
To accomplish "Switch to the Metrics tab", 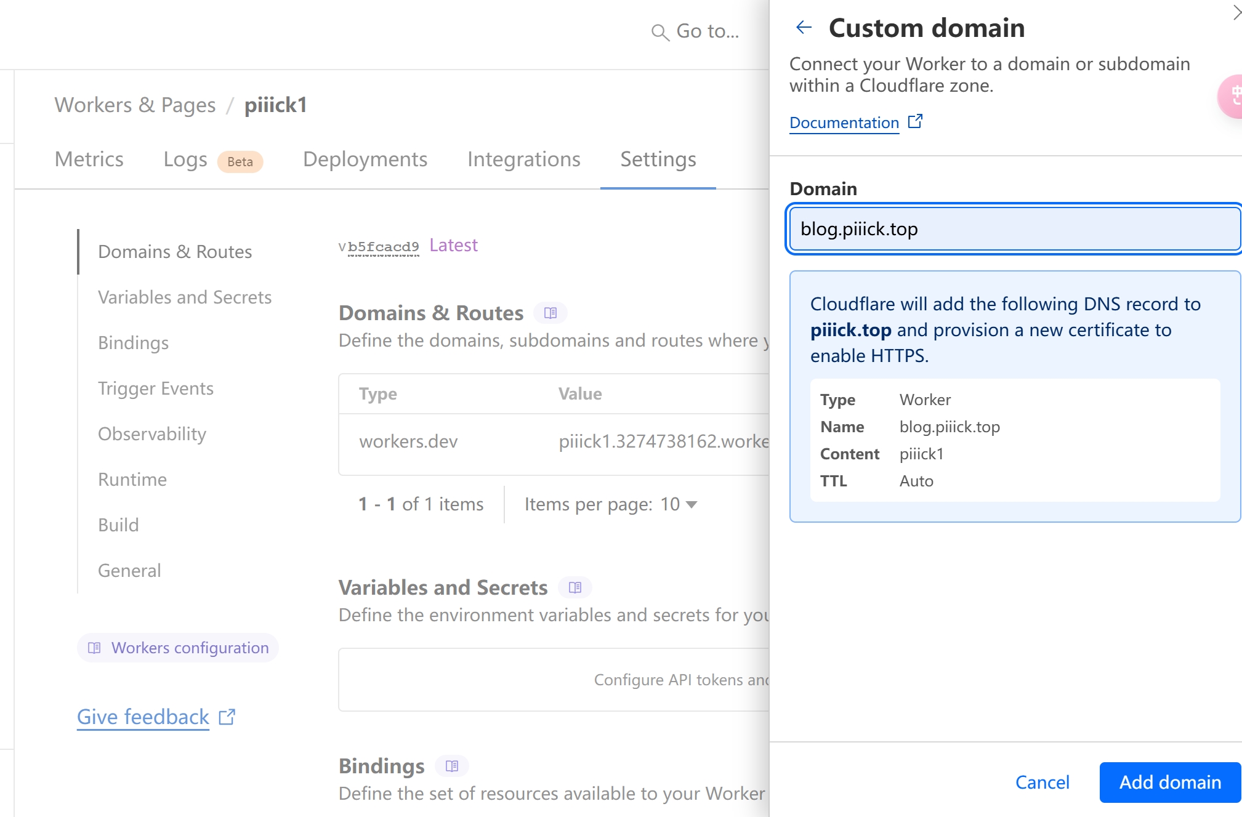I will (89, 159).
